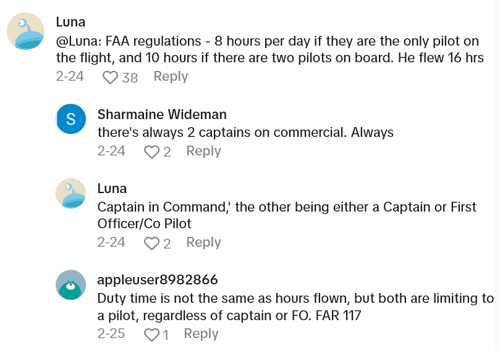Click the "there's always 2 captains" comment text
The image size is (500, 351).
(245, 133)
